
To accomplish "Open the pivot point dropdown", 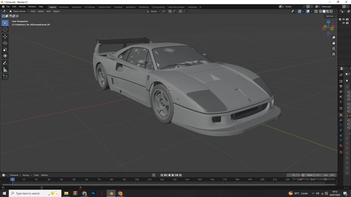I will (x=164, y=11).
